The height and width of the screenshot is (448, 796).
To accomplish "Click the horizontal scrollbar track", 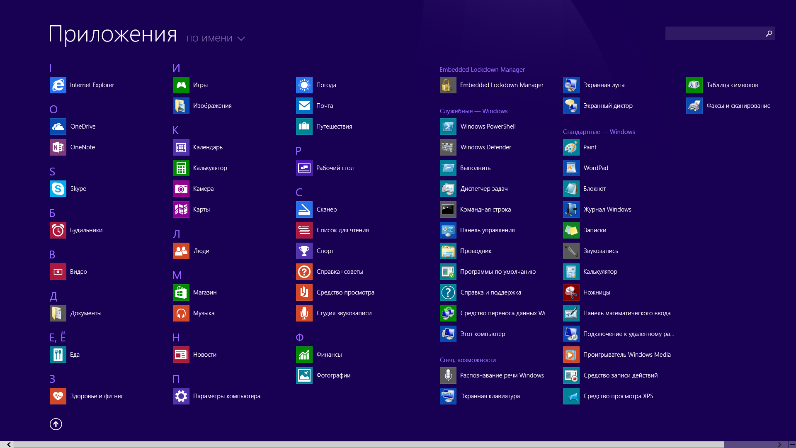I will [369, 444].
